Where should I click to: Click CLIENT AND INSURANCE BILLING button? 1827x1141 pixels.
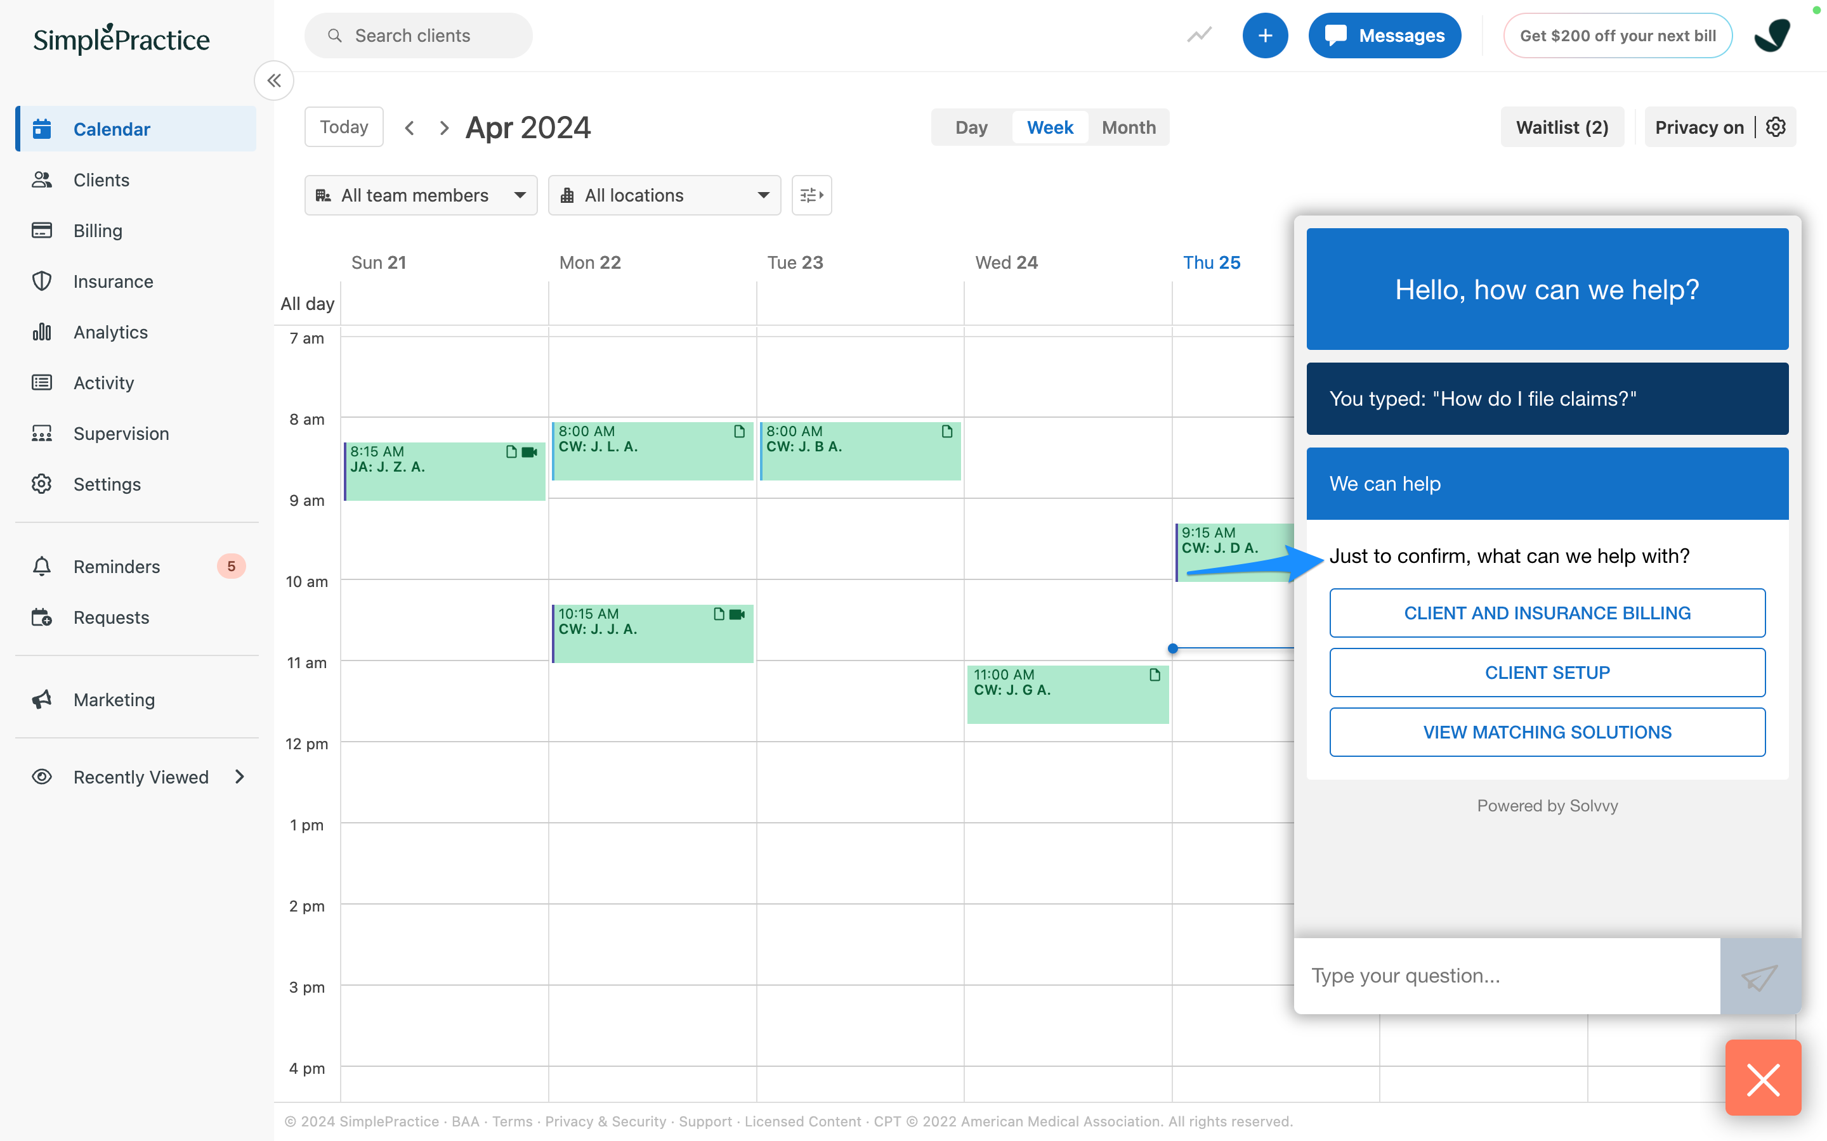(x=1547, y=611)
